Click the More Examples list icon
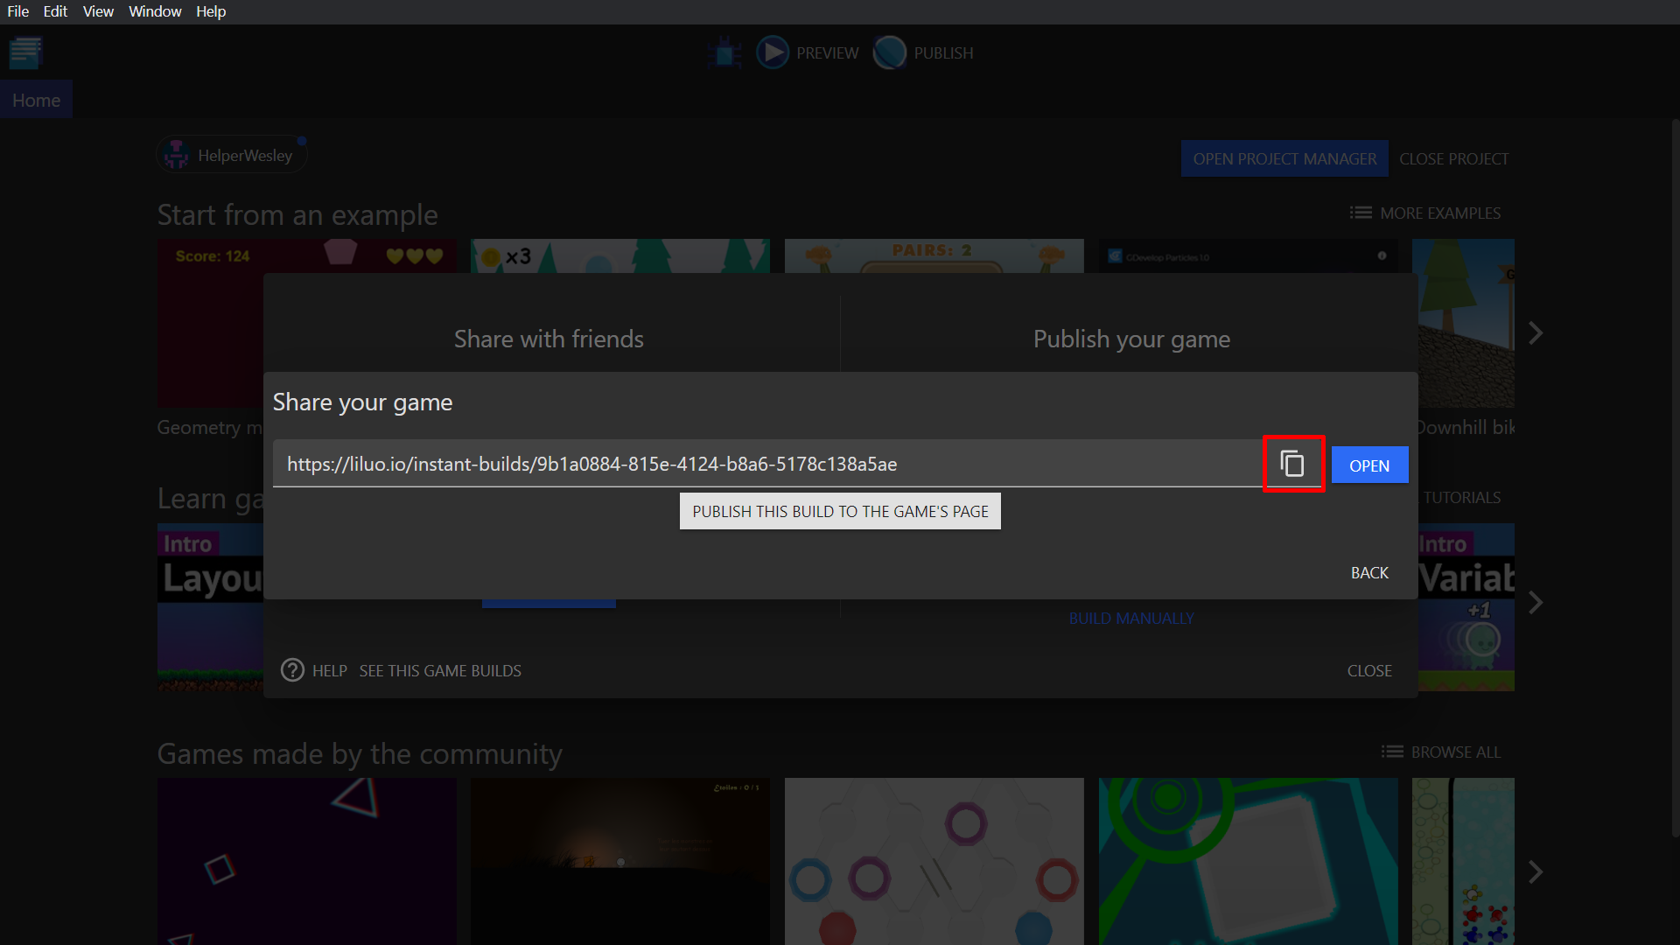Viewport: 1680px width, 945px height. (1361, 213)
